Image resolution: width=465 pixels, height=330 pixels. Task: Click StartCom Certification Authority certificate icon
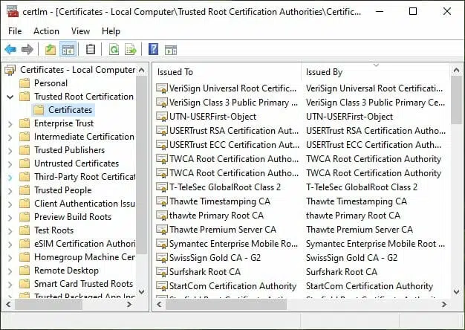162,286
